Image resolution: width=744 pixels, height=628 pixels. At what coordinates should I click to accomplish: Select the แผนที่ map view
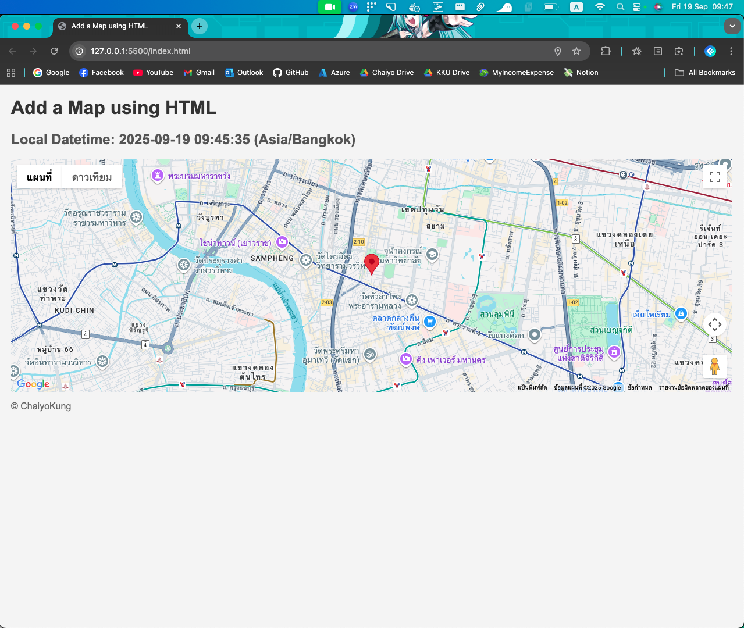tap(38, 176)
